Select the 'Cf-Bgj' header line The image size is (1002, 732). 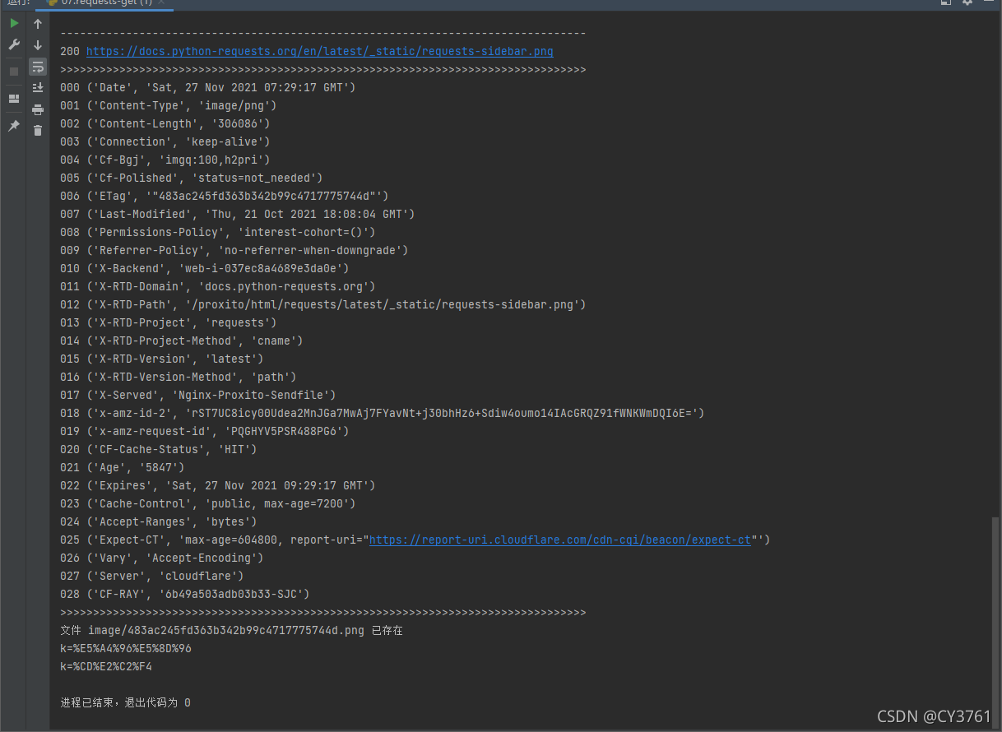coord(165,160)
